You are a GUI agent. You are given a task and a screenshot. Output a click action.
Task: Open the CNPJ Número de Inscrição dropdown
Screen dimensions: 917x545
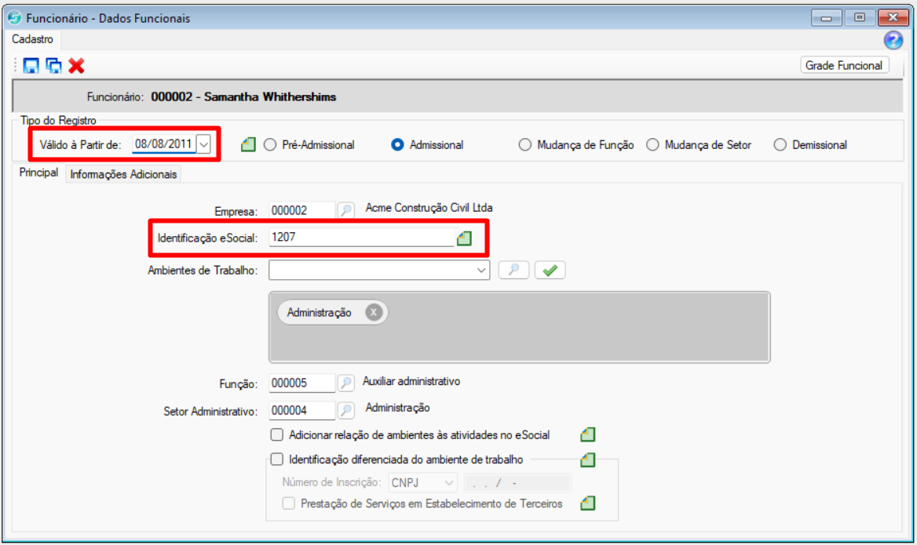pos(449,482)
